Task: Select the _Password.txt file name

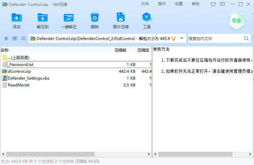Action: pyautogui.click(x=21, y=65)
